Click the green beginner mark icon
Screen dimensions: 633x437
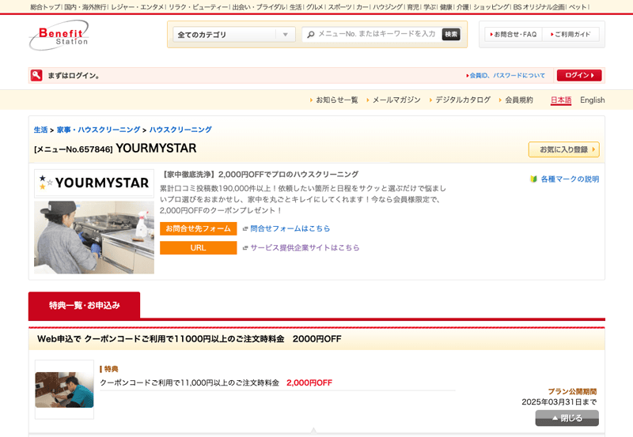[533, 179]
